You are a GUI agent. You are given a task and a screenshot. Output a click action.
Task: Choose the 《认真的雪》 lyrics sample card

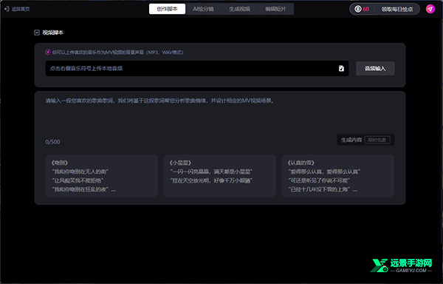337,176
